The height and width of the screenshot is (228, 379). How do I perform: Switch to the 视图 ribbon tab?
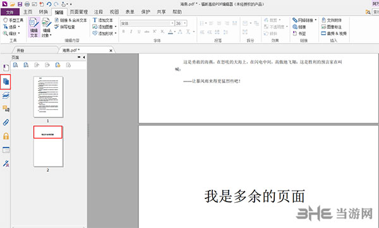point(114,12)
